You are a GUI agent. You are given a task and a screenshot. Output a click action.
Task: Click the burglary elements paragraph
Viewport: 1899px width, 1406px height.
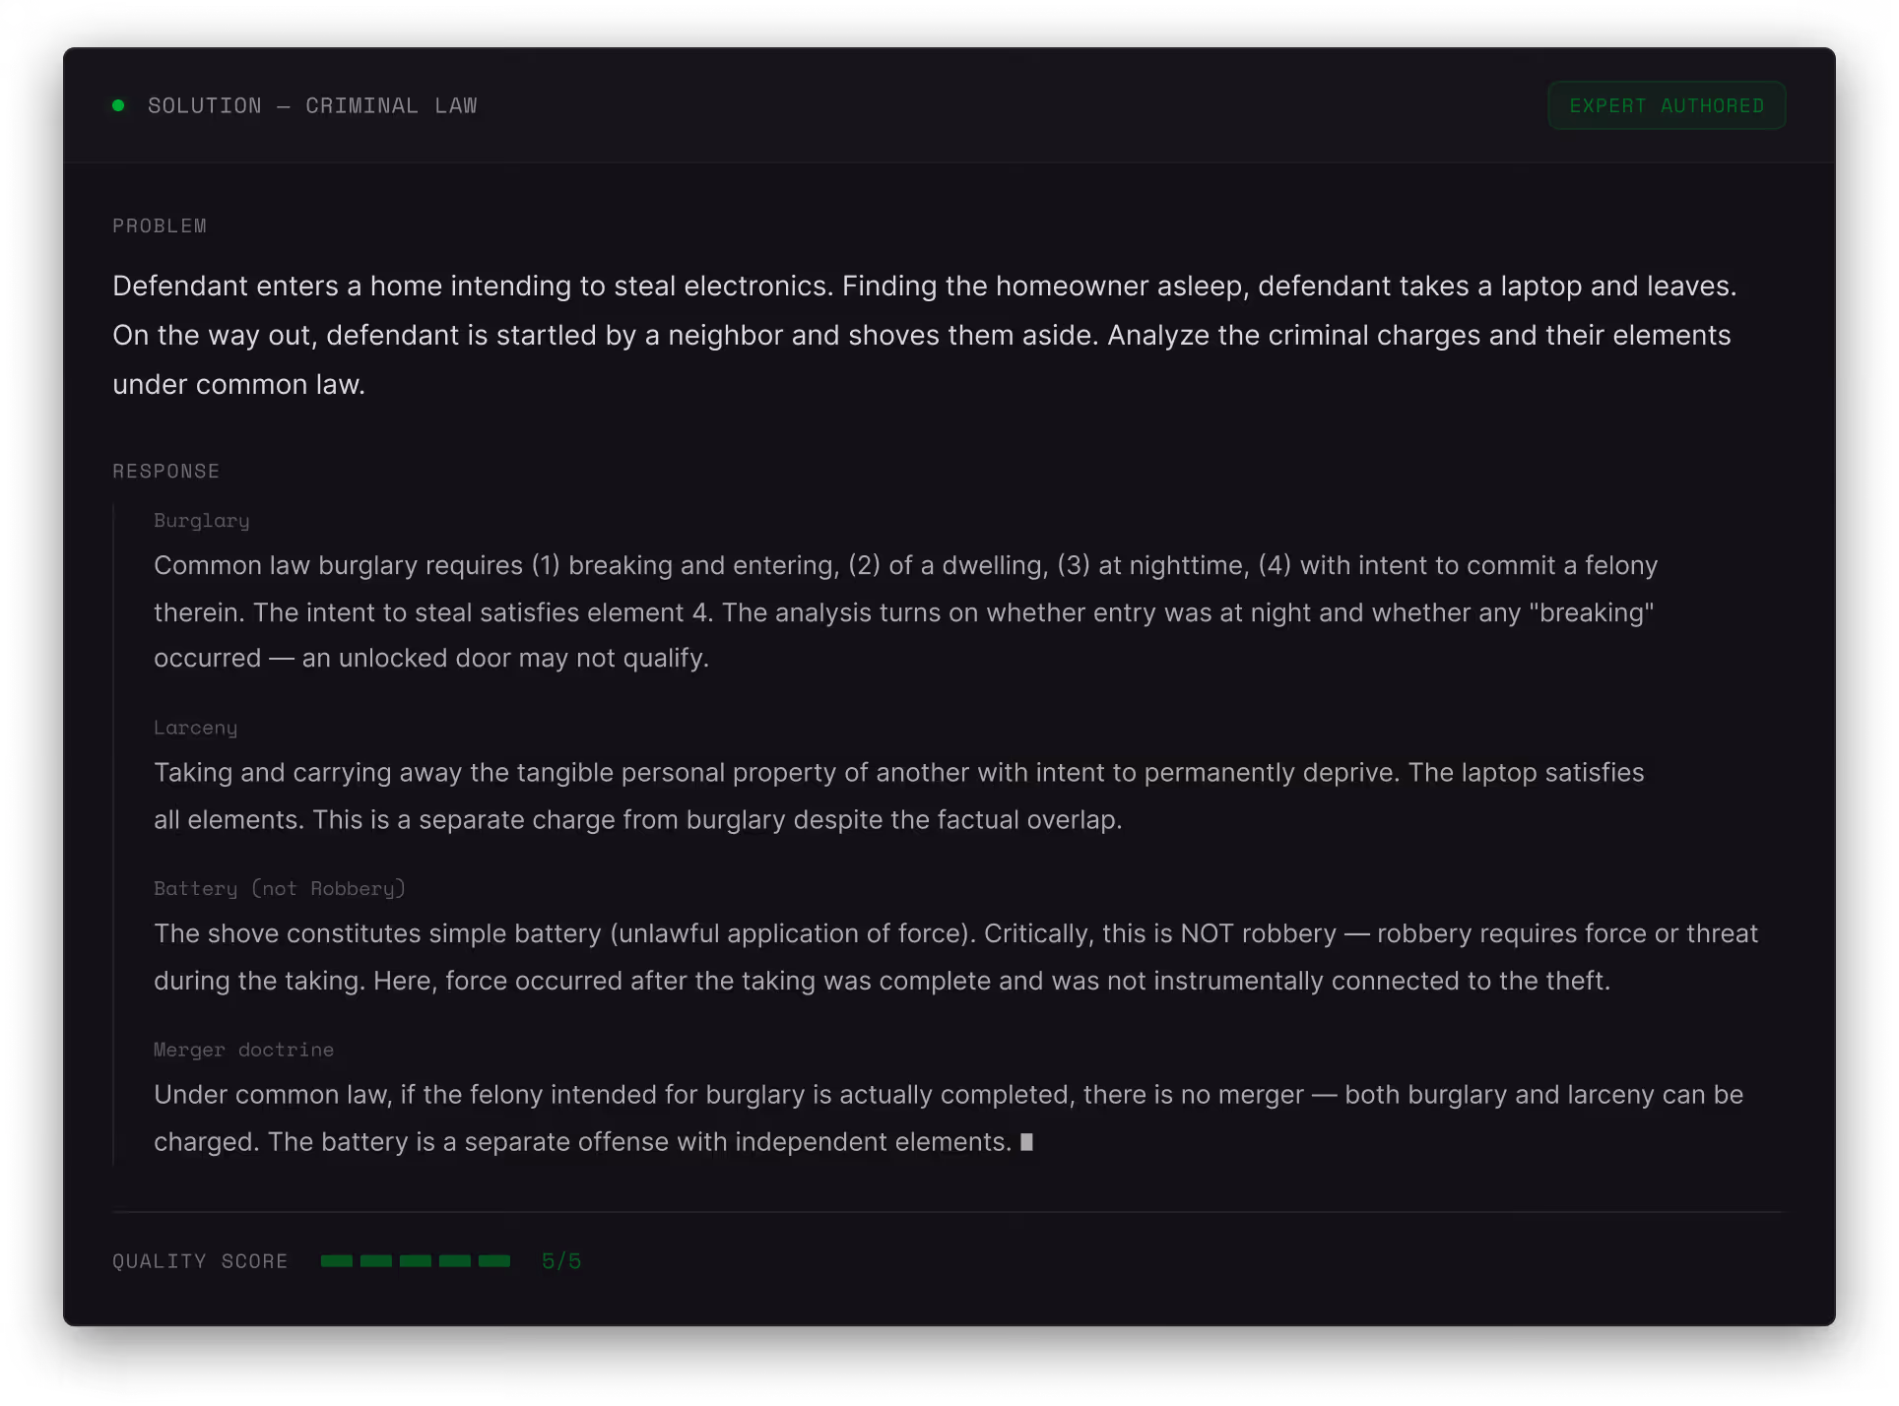(x=904, y=611)
